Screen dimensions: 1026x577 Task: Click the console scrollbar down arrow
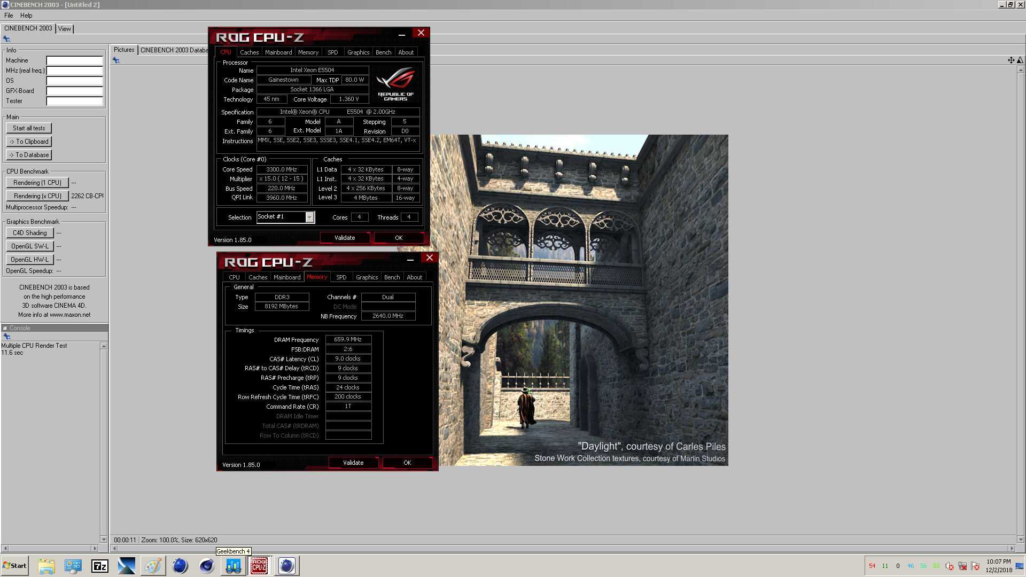tap(104, 540)
